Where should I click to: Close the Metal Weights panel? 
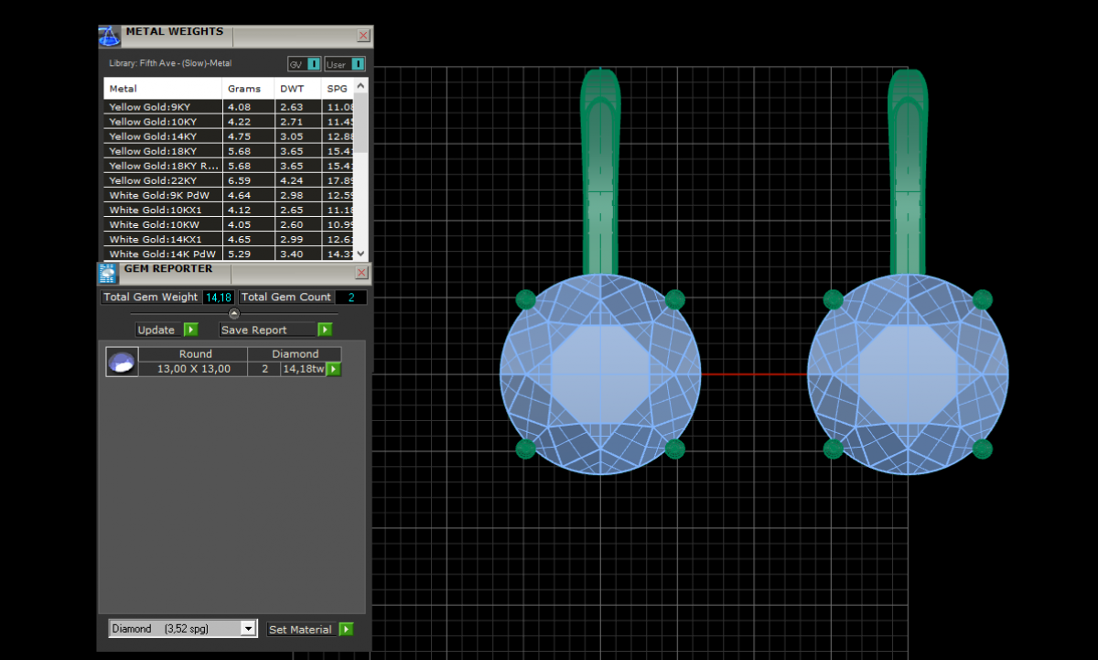[x=363, y=36]
